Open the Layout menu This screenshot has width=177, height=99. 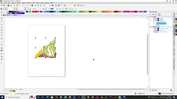click(14, 3)
